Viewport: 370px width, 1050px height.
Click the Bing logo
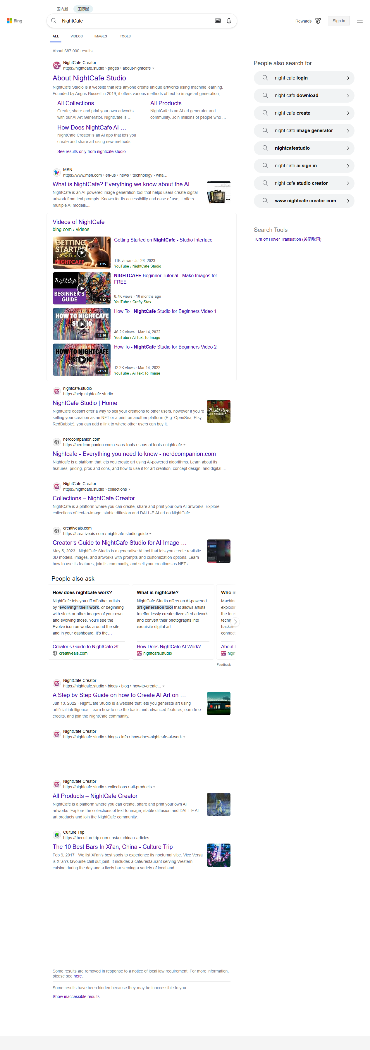[15, 21]
